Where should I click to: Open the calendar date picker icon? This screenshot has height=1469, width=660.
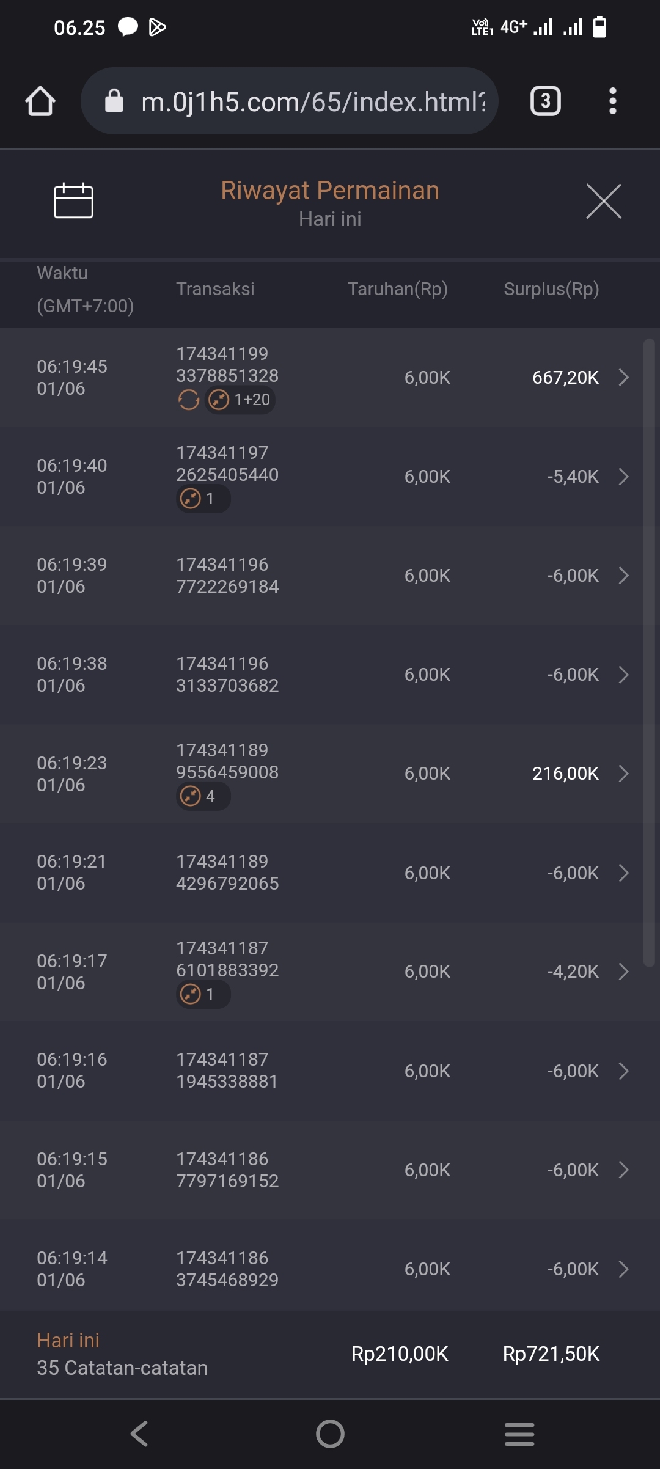tap(73, 200)
